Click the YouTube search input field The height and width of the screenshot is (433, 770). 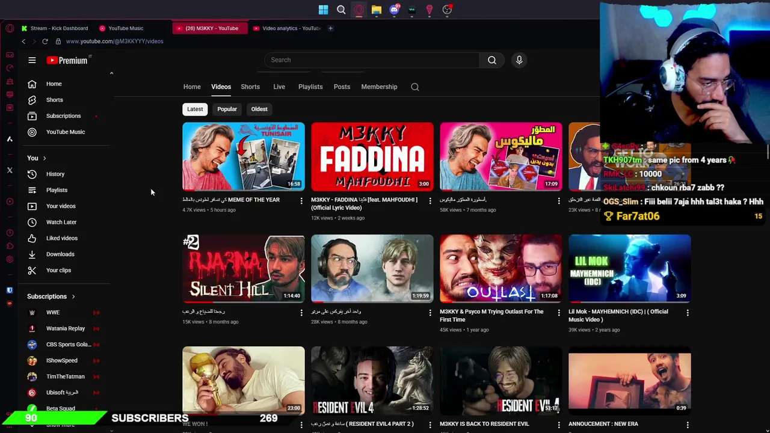point(372,60)
